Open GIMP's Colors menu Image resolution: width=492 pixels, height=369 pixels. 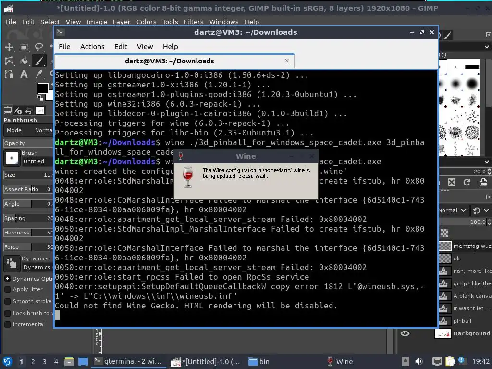(x=146, y=22)
